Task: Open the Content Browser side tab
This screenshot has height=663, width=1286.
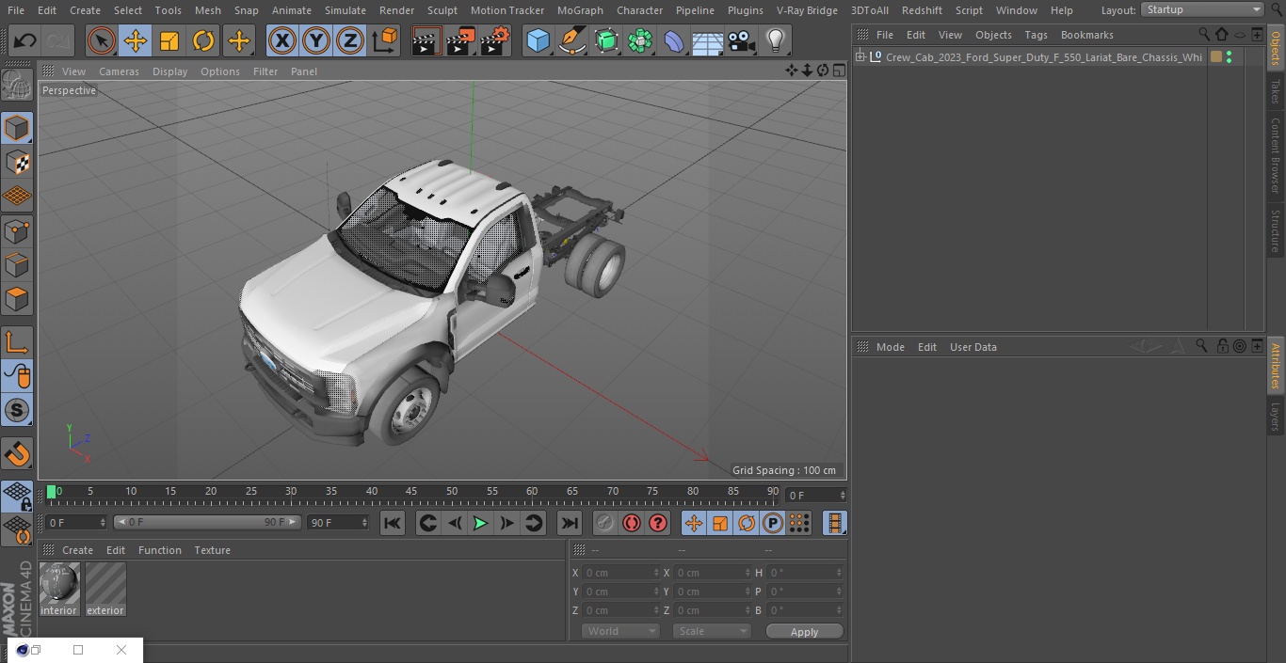Action: coord(1277,155)
